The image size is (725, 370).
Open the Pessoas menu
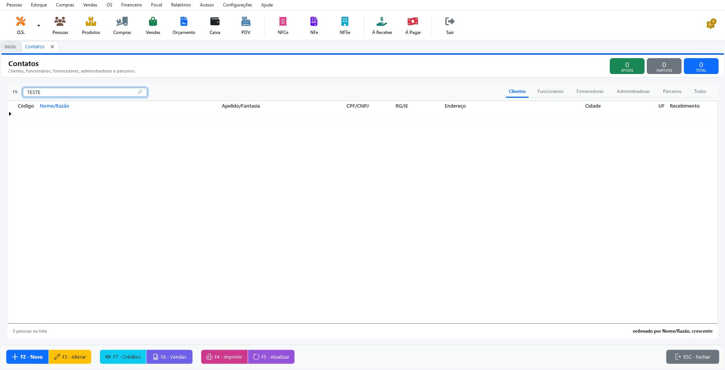14,5
